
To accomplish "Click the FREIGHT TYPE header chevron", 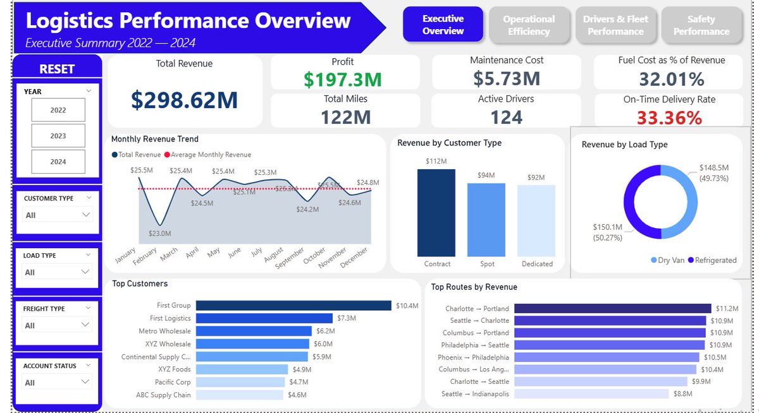I will pyautogui.click(x=87, y=308).
